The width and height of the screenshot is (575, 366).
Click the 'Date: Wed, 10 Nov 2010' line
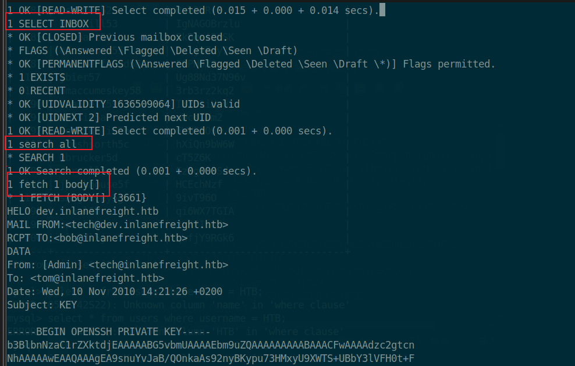coord(115,292)
